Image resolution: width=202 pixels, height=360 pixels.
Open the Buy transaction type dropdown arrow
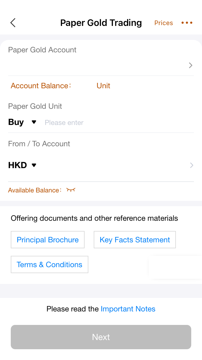(34, 122)
